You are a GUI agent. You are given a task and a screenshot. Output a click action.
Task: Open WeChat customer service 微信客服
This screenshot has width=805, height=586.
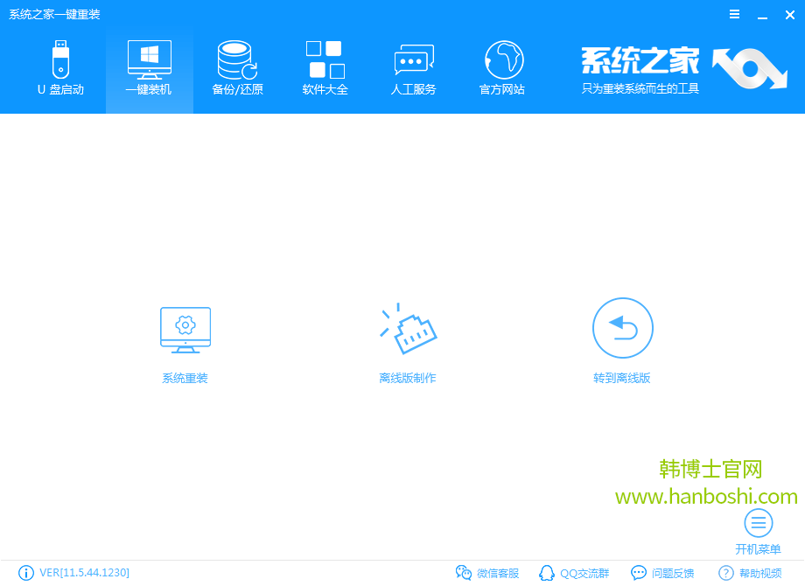(487, 573)
